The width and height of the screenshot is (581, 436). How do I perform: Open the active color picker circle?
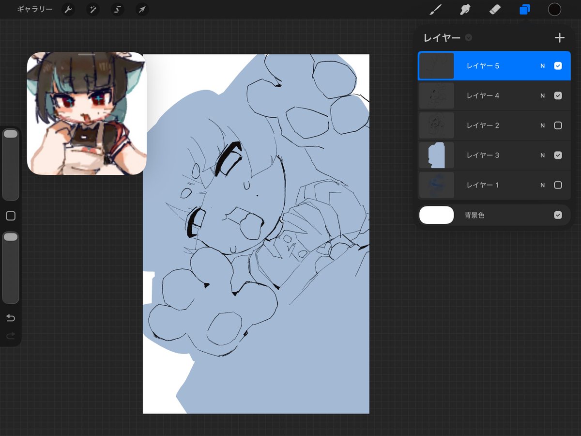[554, 9]
